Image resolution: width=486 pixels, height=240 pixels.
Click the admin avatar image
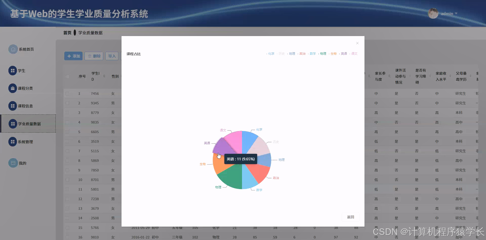coord(433,13)
